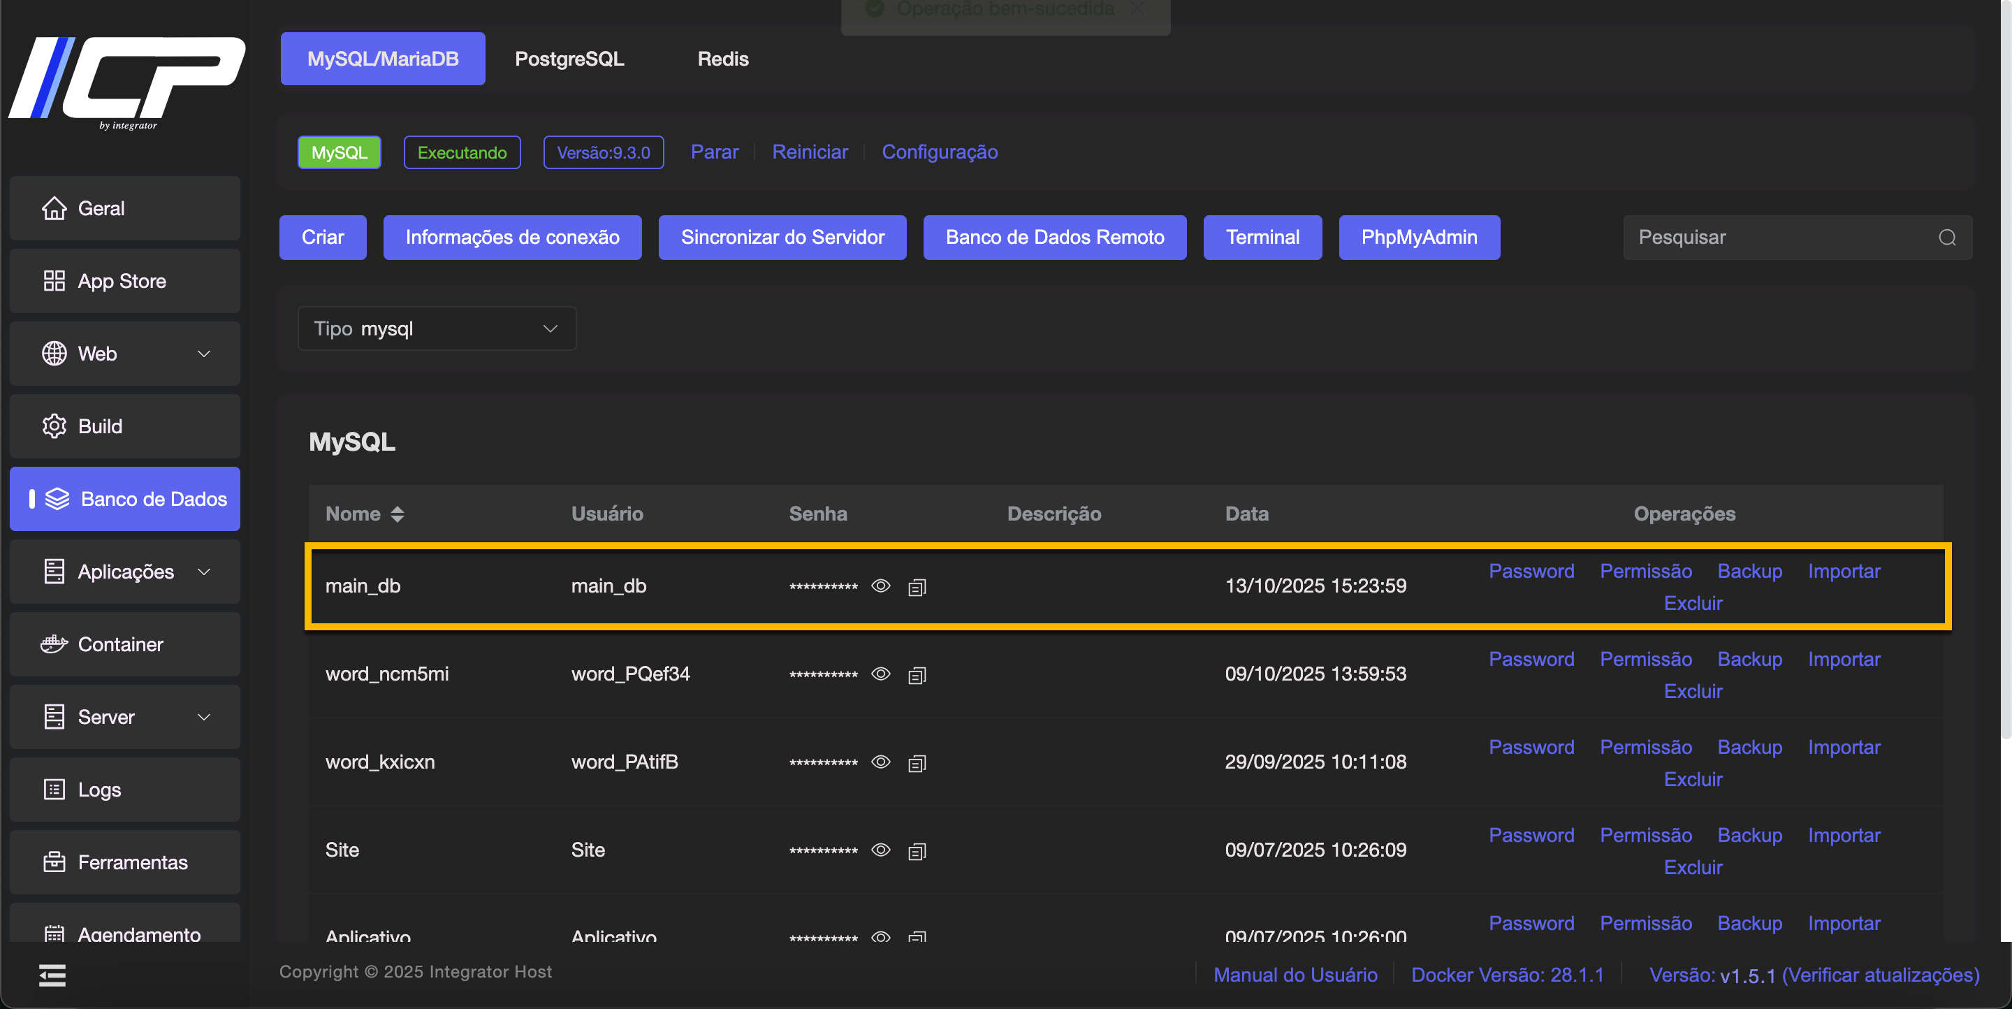Click the Build gear icon
The height and width of the screenshot is (1009, 2012).
tap(54, 426)
